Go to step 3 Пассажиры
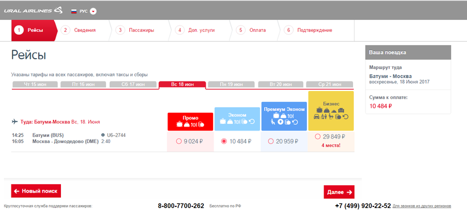 [x=136, y=30]
